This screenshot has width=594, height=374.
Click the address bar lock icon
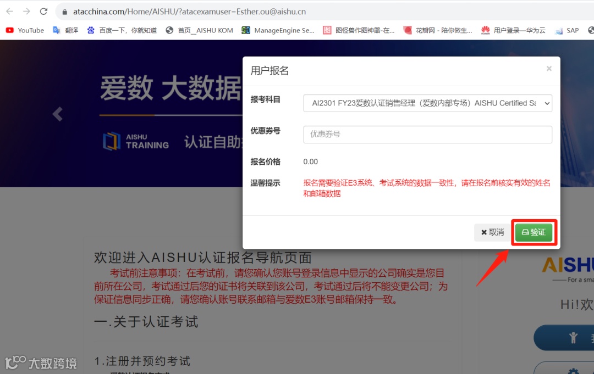click(65, 12)
